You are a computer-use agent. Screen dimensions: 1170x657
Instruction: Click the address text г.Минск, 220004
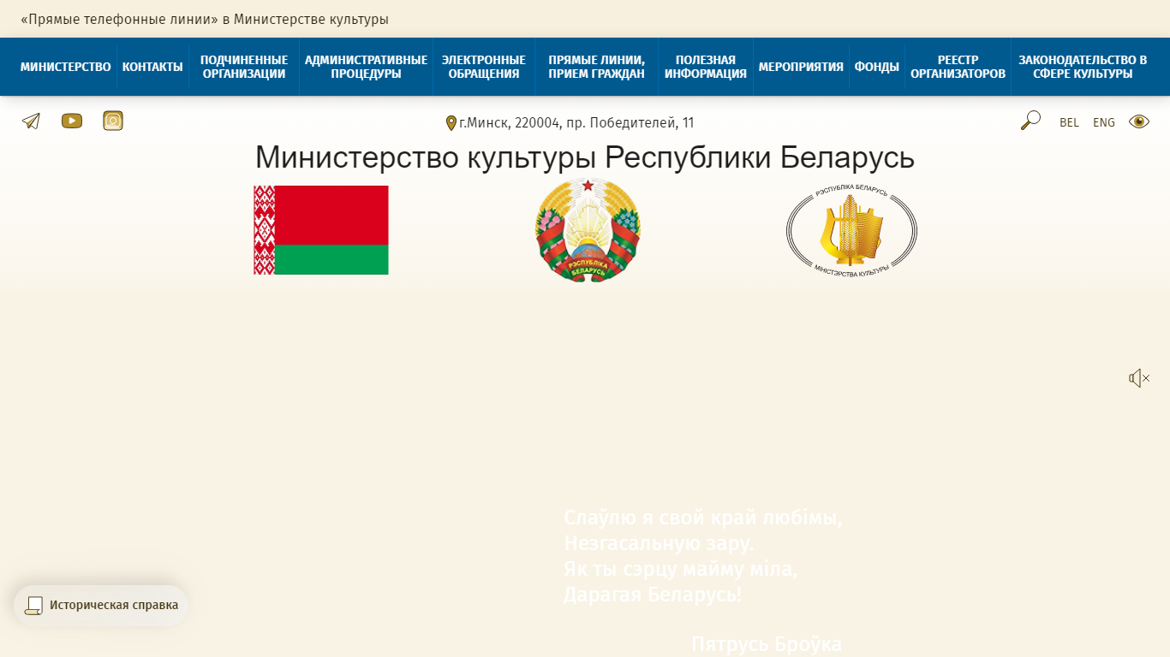[x=576, y=123]
